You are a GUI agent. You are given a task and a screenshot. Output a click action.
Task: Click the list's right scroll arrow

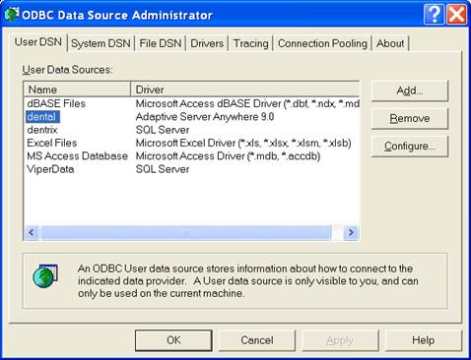[x=351, y=232]
